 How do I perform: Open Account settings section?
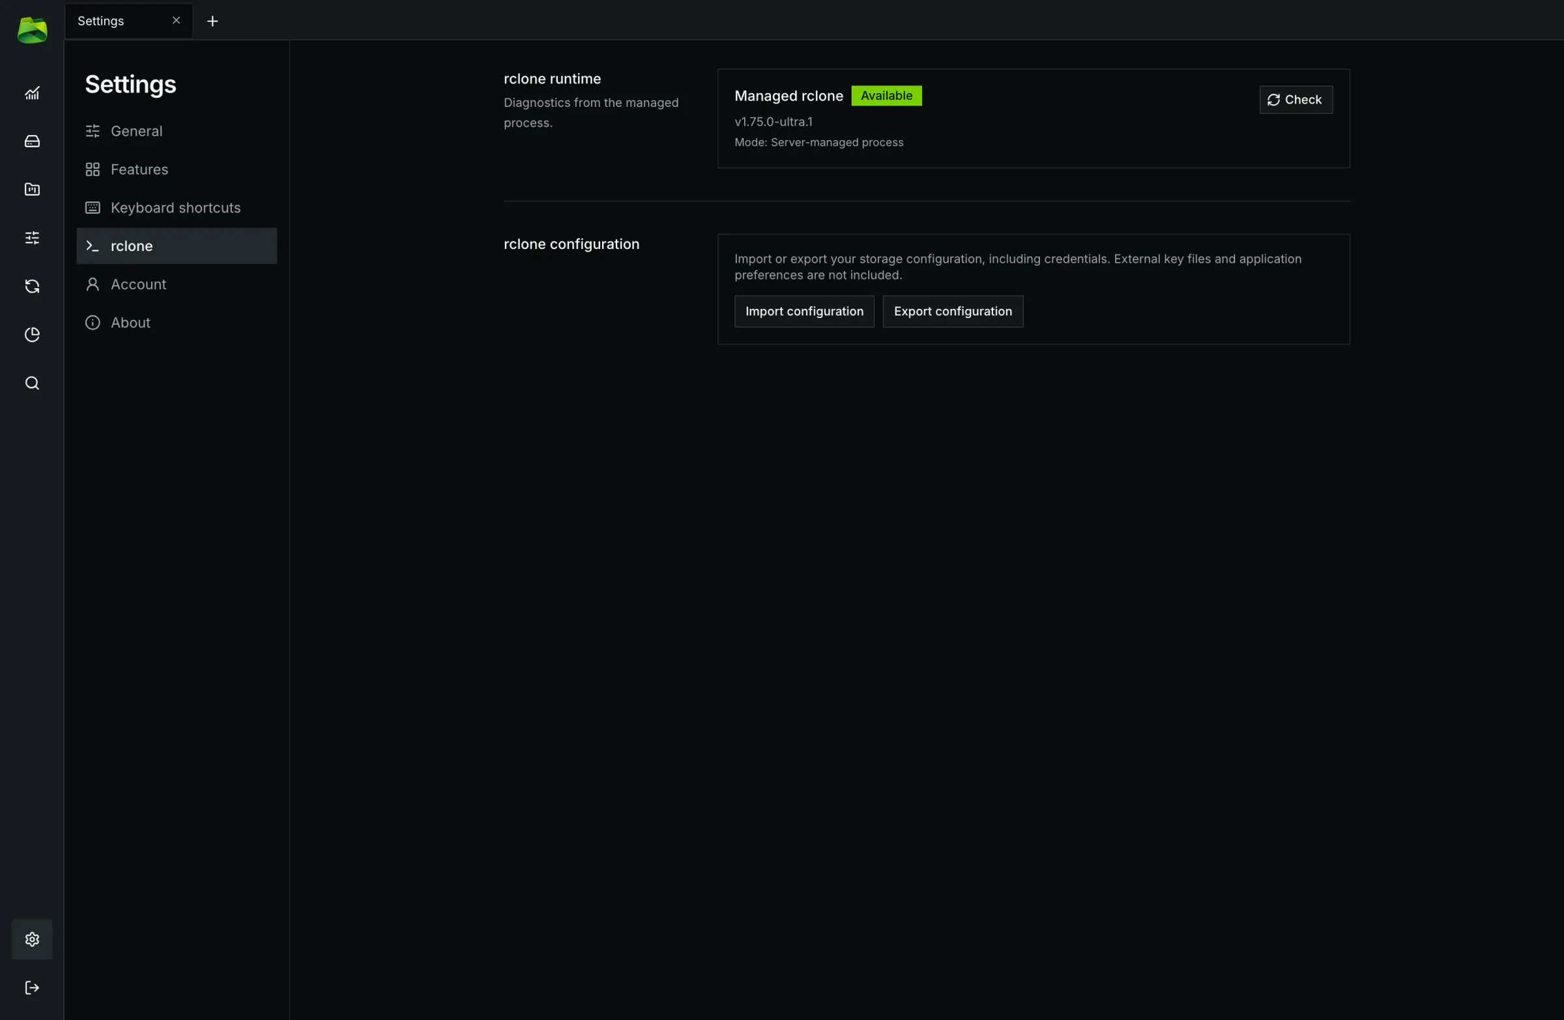(x=177, y=285)
